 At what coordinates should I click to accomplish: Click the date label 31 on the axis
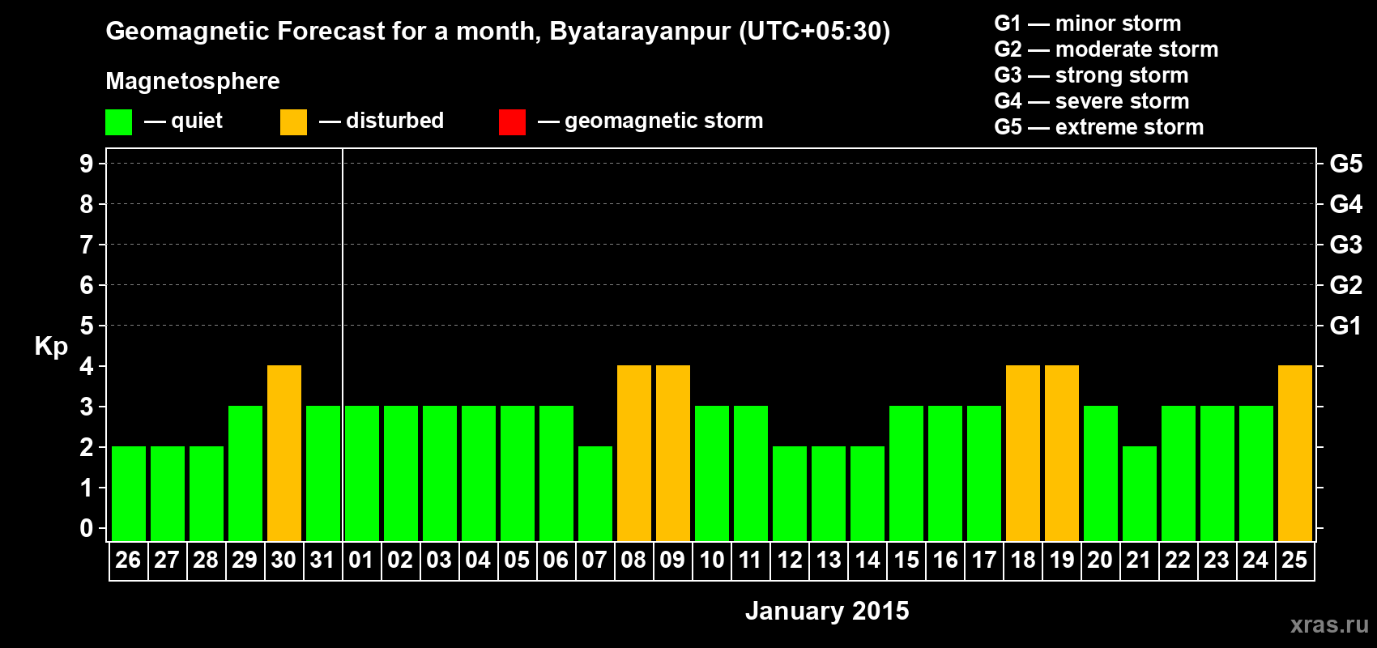pos(322,561)
